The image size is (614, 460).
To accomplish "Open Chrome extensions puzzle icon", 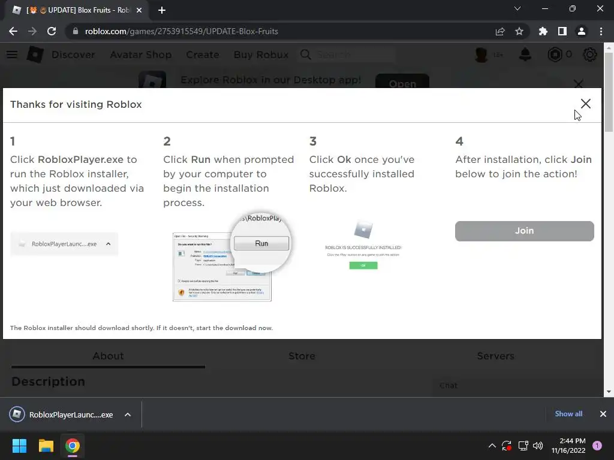I will 543,31.
